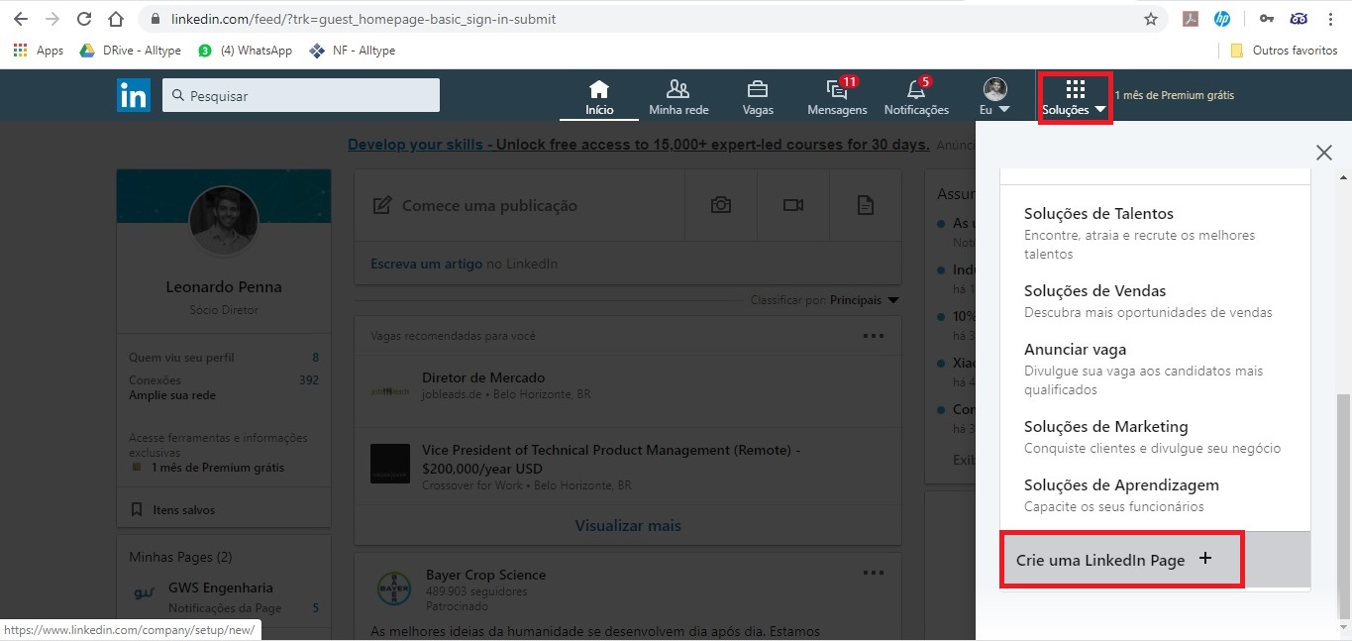Click the browser back arrow
The image size is (1352, 641).
[21, 19]
